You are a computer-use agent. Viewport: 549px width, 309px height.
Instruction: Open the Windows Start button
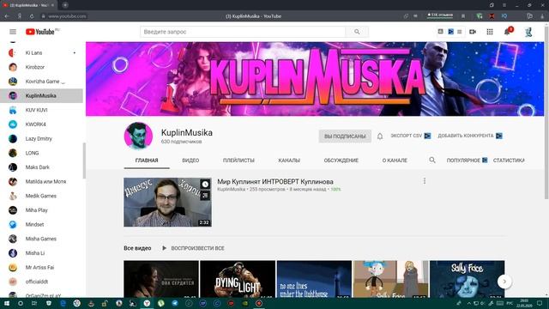[7, 303]
